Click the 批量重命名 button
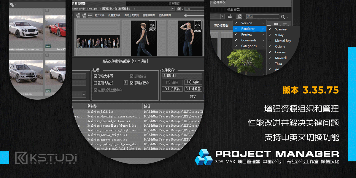This screenshot has width=356, height=178. 114,15
